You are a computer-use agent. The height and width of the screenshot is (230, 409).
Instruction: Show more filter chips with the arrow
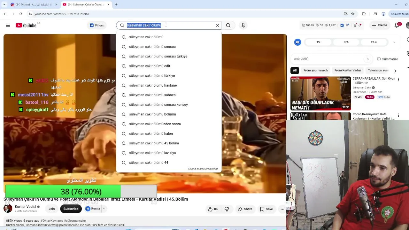point(395,71)
